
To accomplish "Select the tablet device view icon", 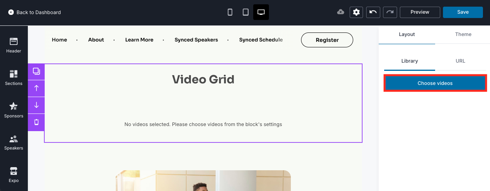I will click(245, 12).
